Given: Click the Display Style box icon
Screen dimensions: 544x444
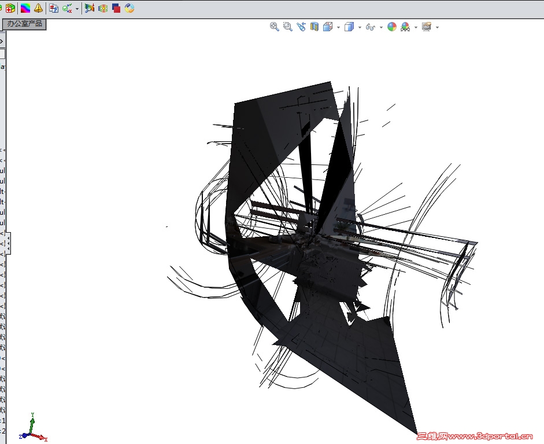Looking at the screenshot, I should 349,27.
